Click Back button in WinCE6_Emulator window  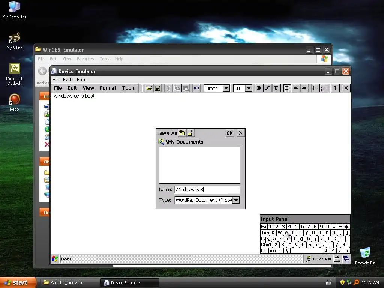click(42, 71)
